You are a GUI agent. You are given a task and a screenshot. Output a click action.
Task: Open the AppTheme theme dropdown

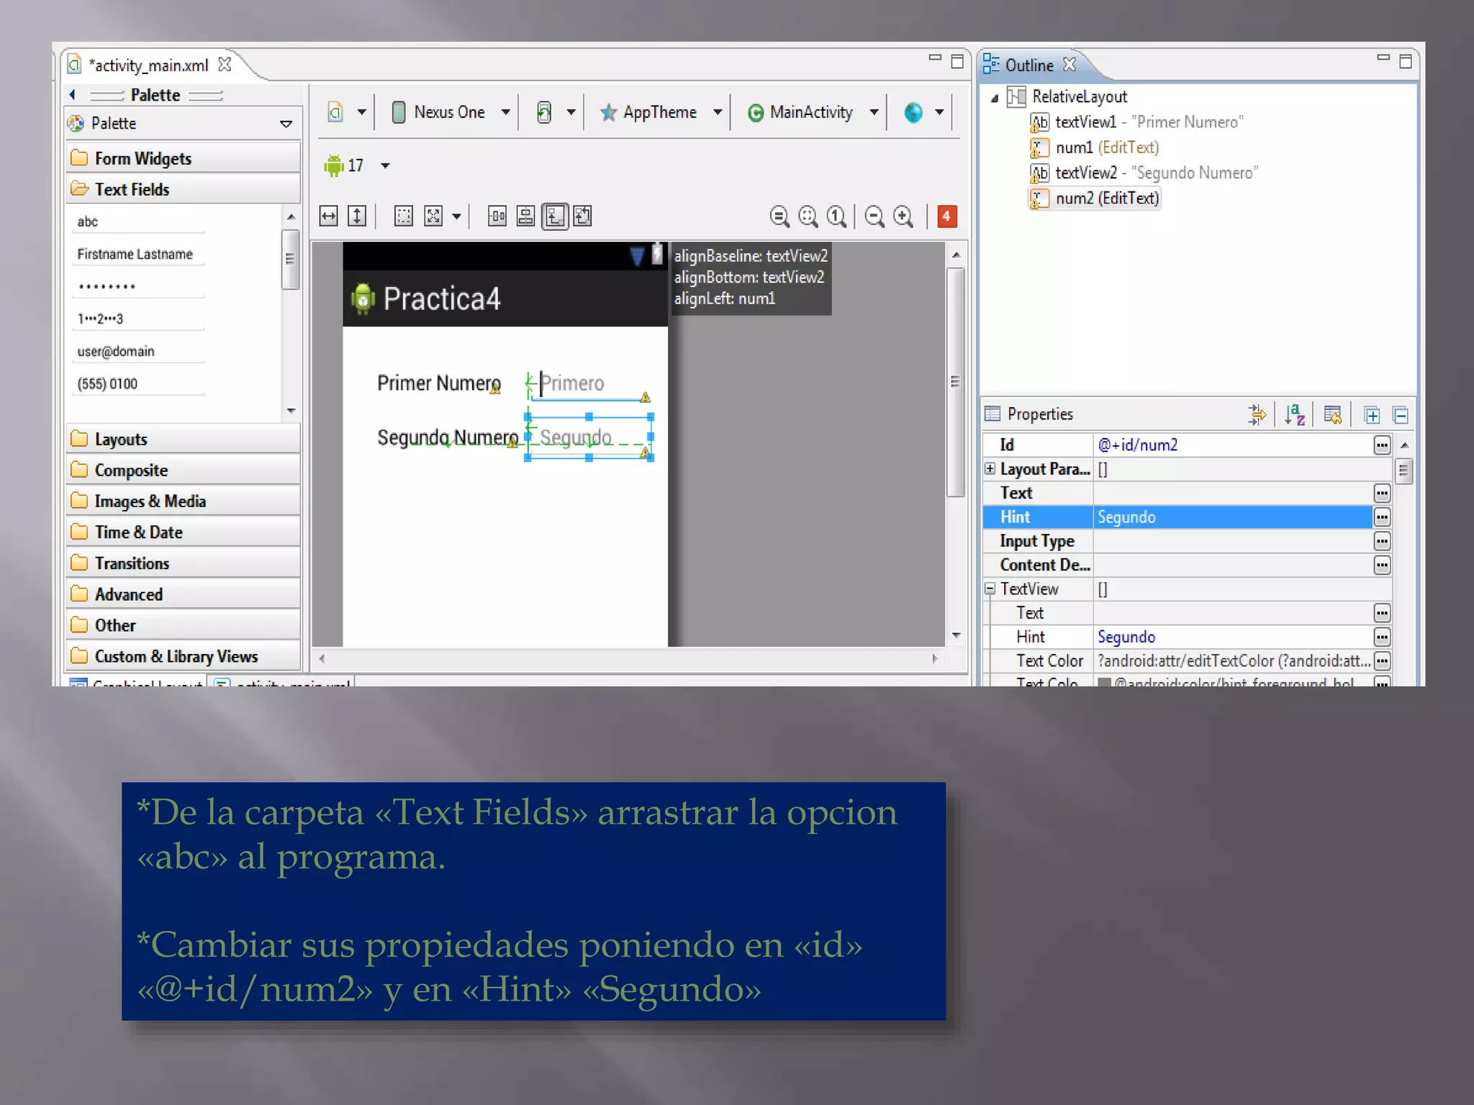(660, 112)
